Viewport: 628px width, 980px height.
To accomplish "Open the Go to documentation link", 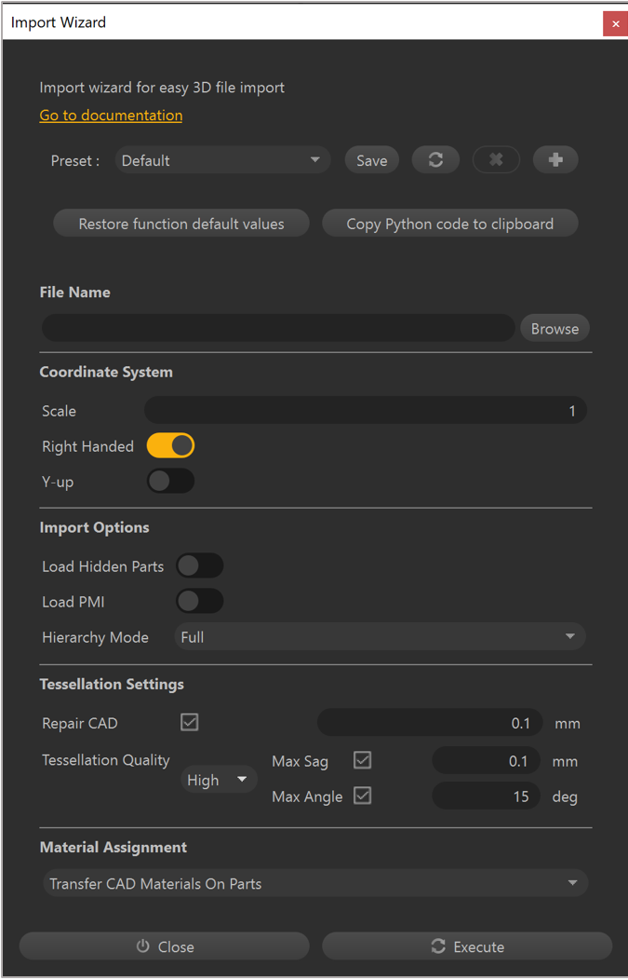I will (x=111, y=116).
